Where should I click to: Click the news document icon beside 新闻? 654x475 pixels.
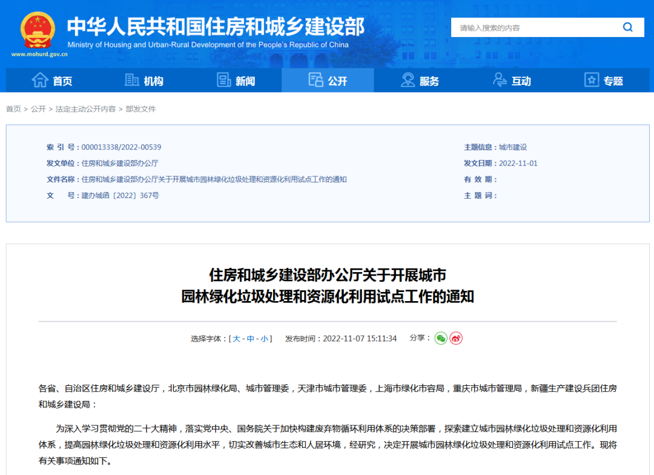click(225, 79)
